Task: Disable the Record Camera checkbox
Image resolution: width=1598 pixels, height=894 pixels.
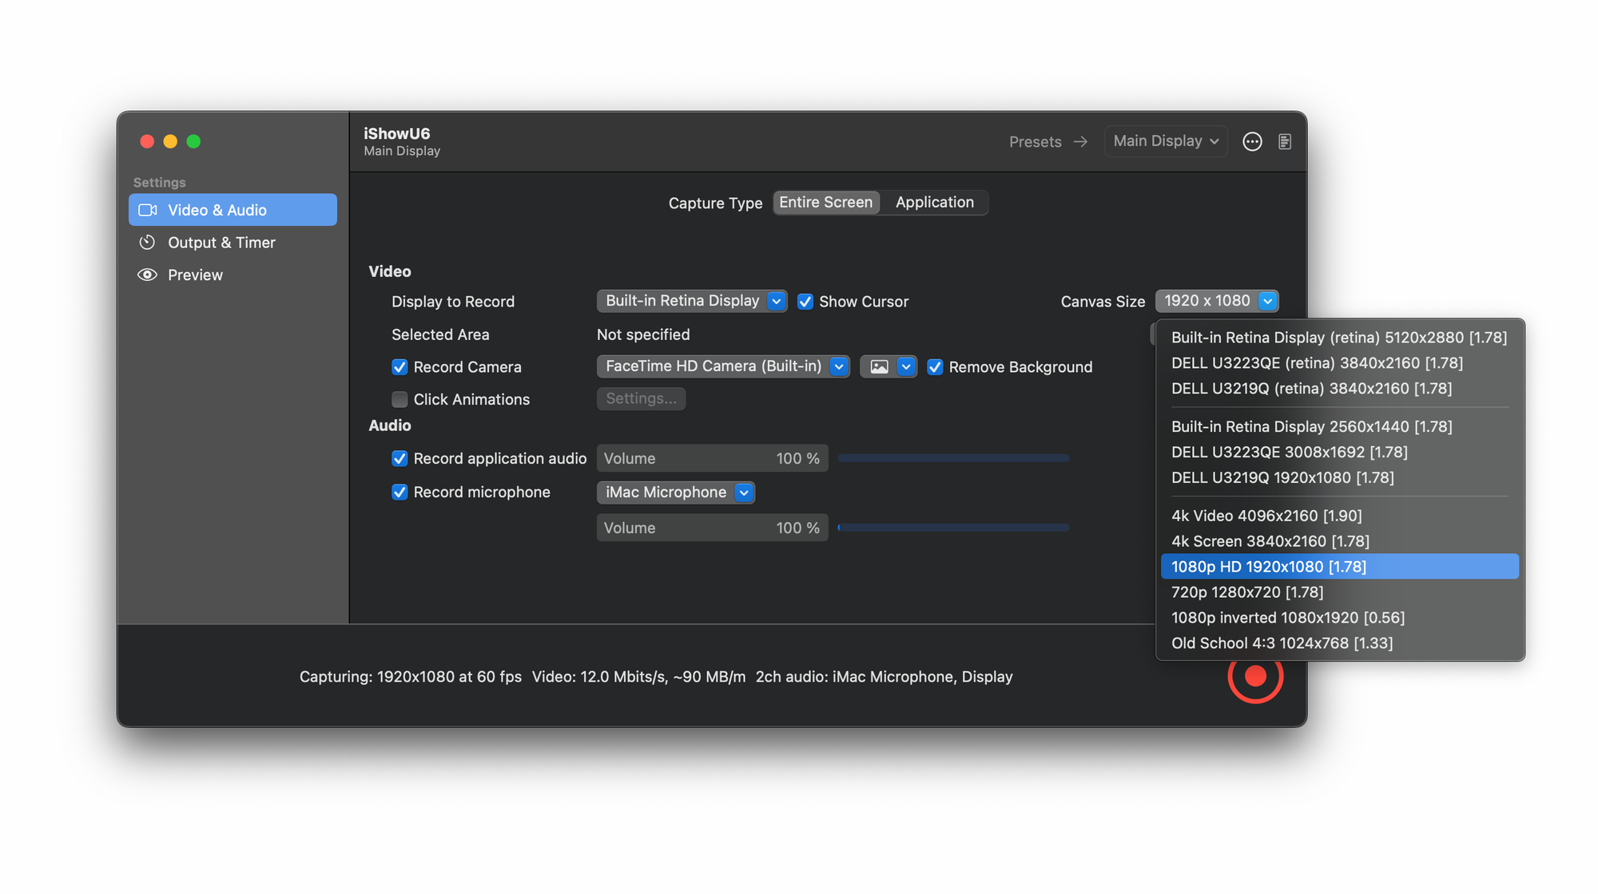Action: pos(399,367)
